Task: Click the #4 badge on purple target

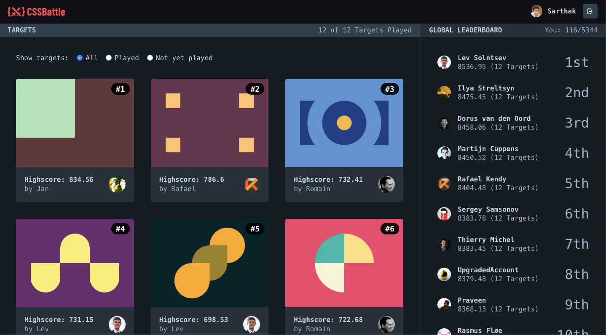Action: tap(120, 229)
